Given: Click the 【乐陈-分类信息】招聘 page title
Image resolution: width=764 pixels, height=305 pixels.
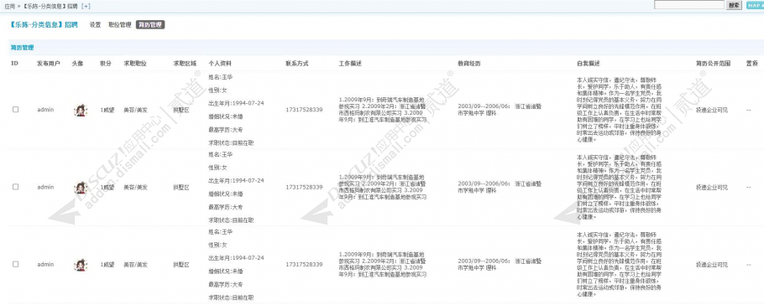Looking at the screenshot, I should pos(44,25).
